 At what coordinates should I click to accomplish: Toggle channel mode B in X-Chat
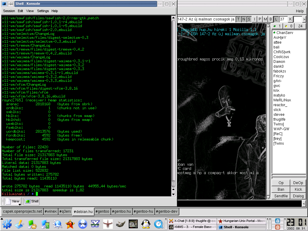(x=270, y=19)
